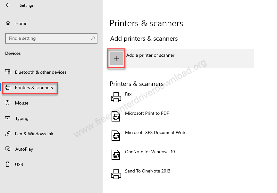Image resolution: width=277 pixels, height=193 pixels.
Task: Click the USB icon in sidebar
Action: point(8,164)
